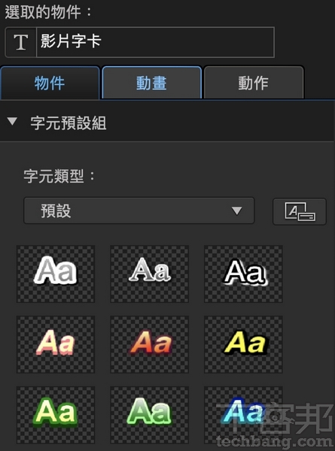The width and height of the screenshot is (335, 451).
Task: Click the 選取的物件 label
Action: [x=48, y=12]
